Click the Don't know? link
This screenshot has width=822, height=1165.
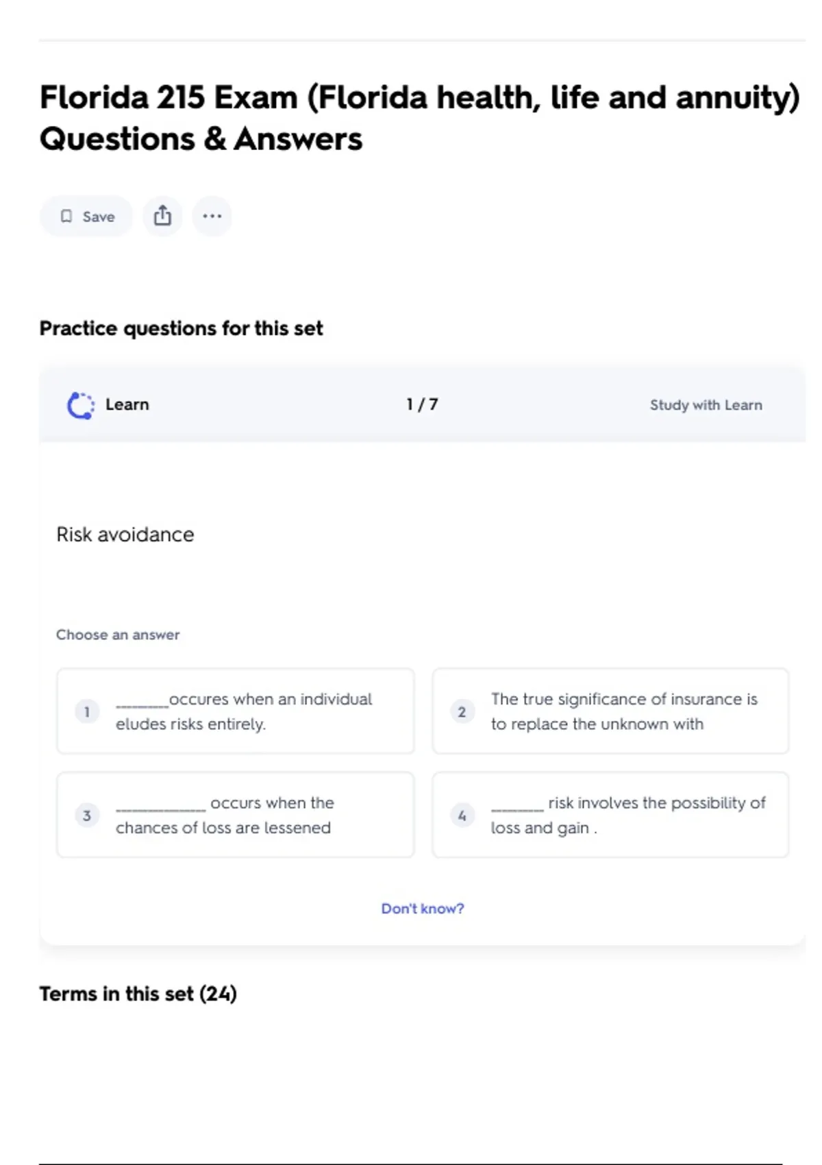click(423, 909)
